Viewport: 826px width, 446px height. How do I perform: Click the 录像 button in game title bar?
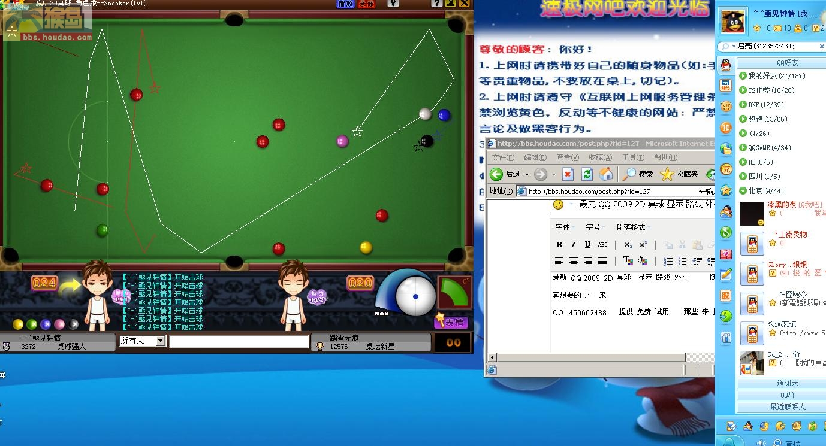366,4
